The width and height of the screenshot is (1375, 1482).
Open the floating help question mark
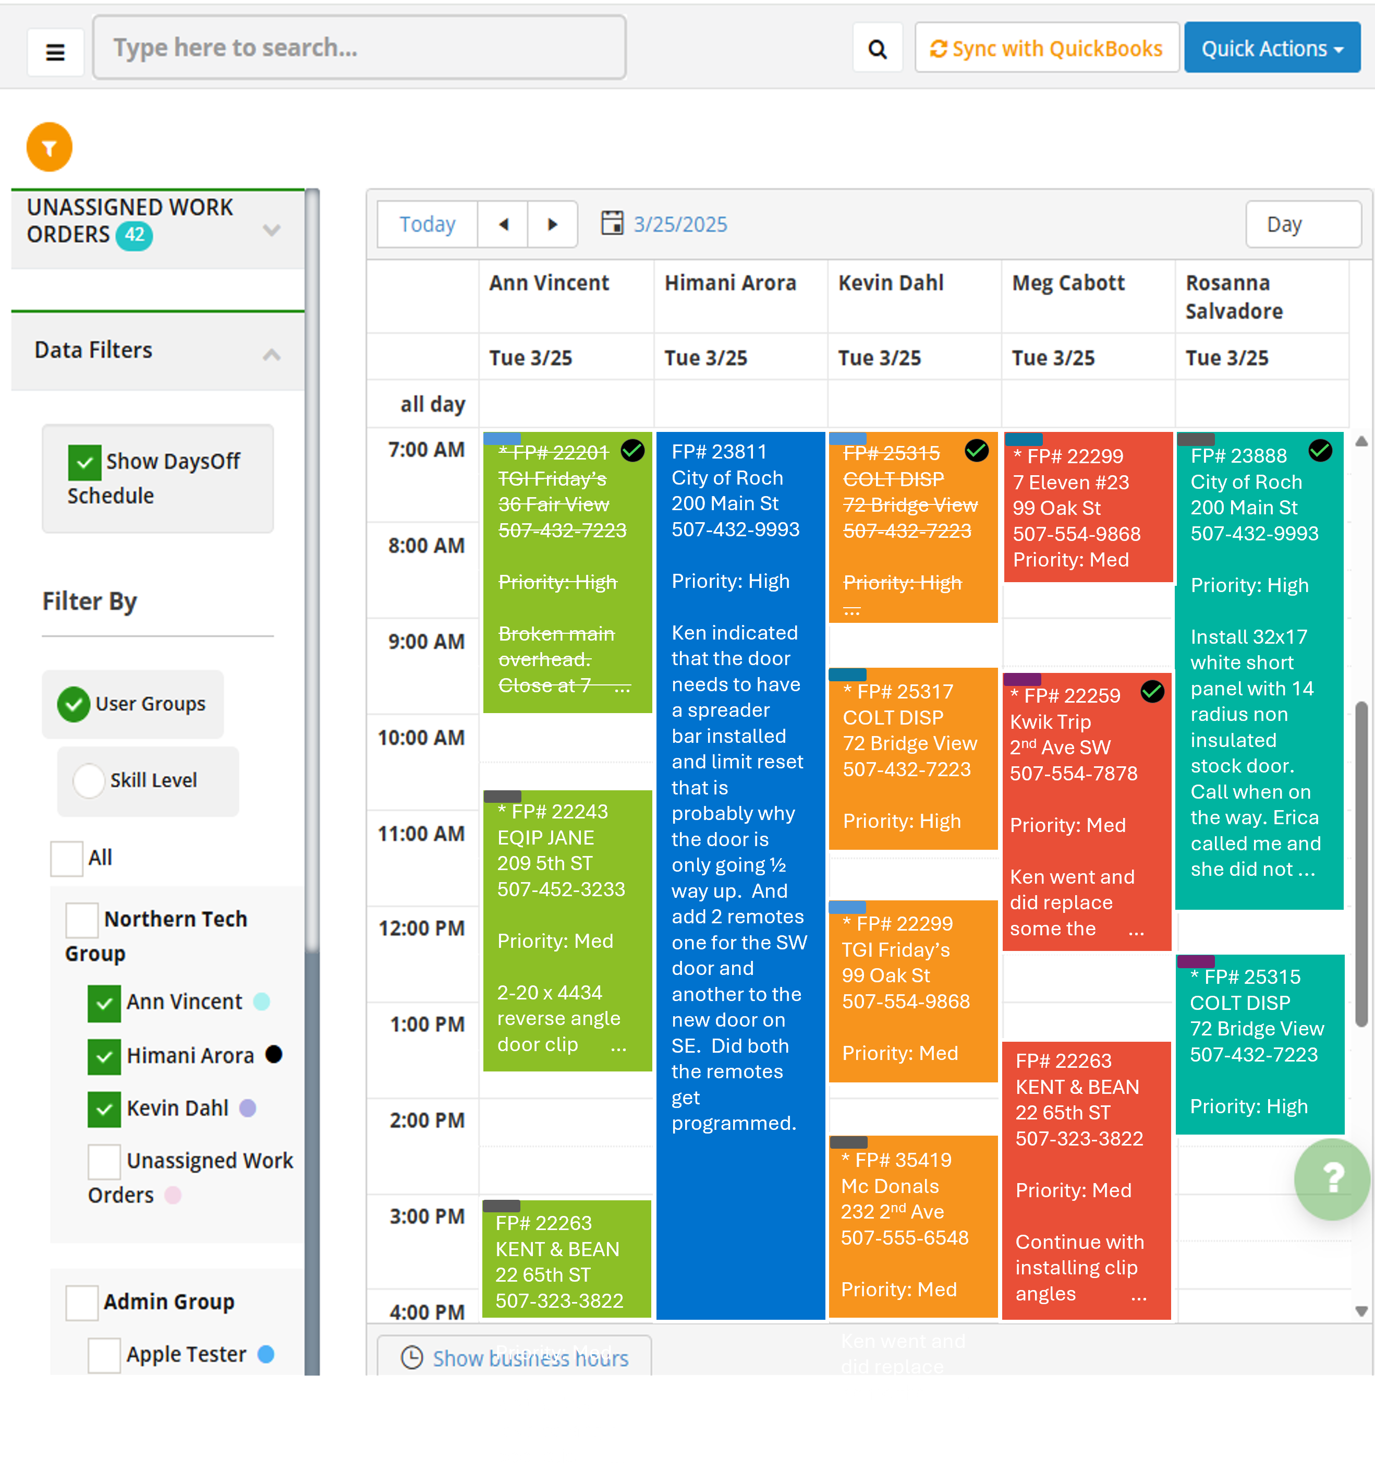(1331, 1180)
